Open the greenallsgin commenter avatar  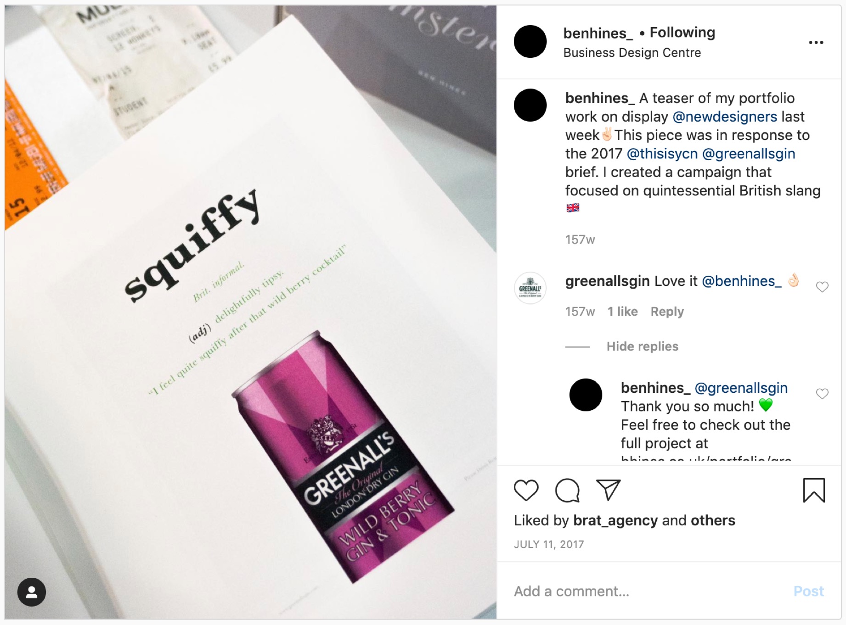tap(530, 288)
